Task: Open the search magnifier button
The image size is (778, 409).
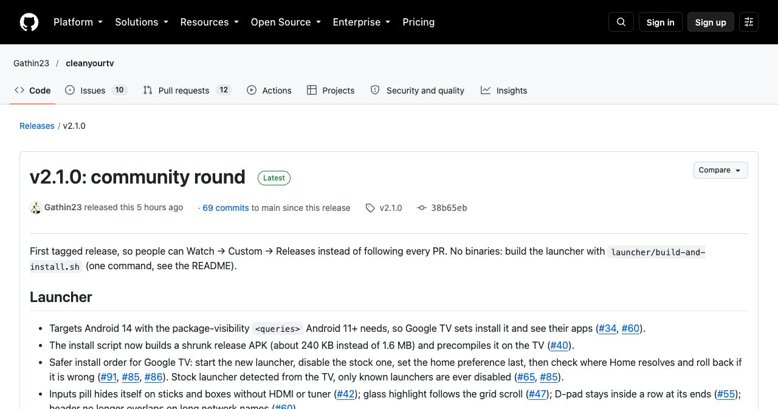Action: (x=621, y=22)
